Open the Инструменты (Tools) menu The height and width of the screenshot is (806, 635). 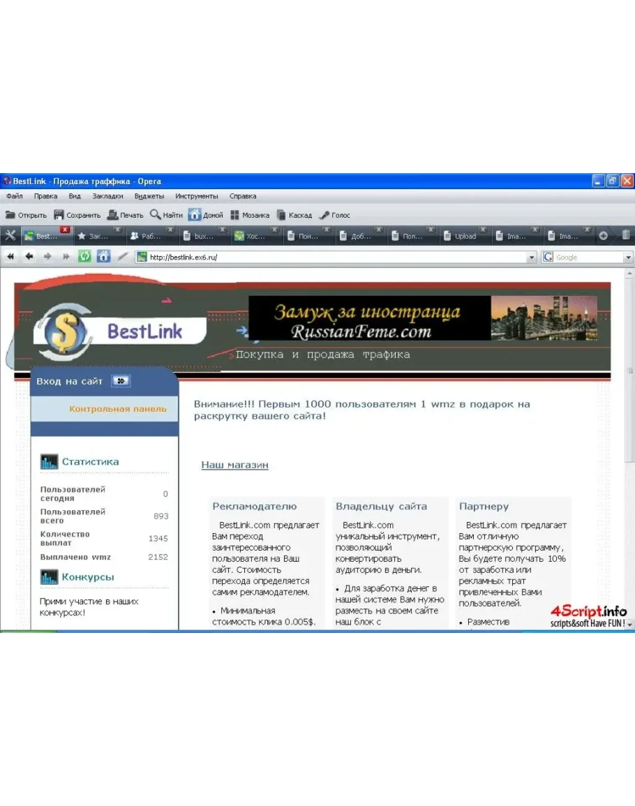(x=196, y=196)
